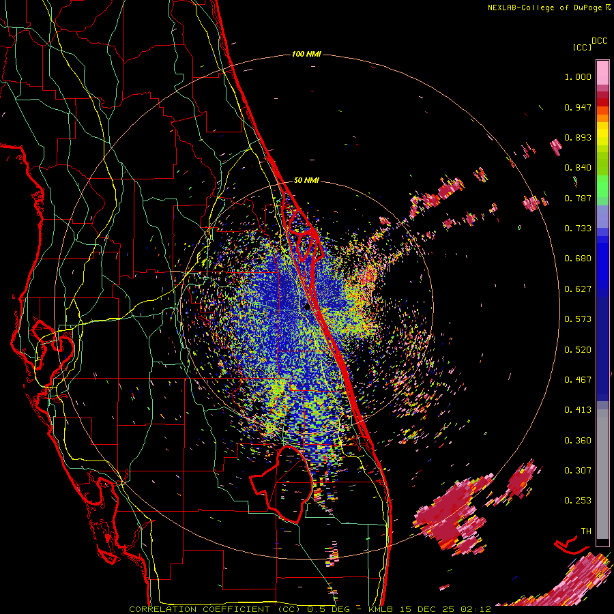
Task: Click the TH threshold label
Action: click(586, 531)
